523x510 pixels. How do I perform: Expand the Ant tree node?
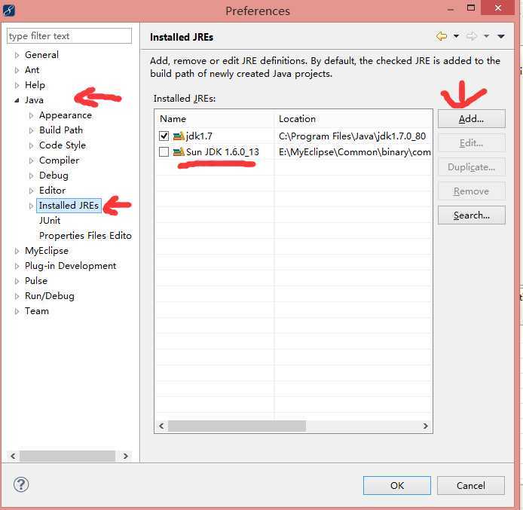pyautogui.click(x=17, y=70)
